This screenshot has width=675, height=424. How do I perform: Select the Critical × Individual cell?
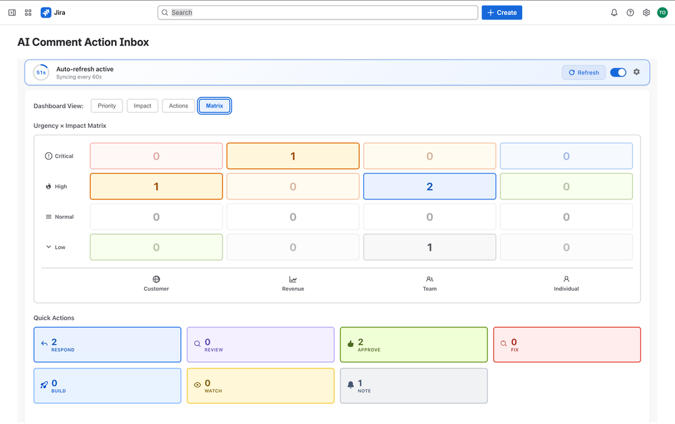[566, 156]
